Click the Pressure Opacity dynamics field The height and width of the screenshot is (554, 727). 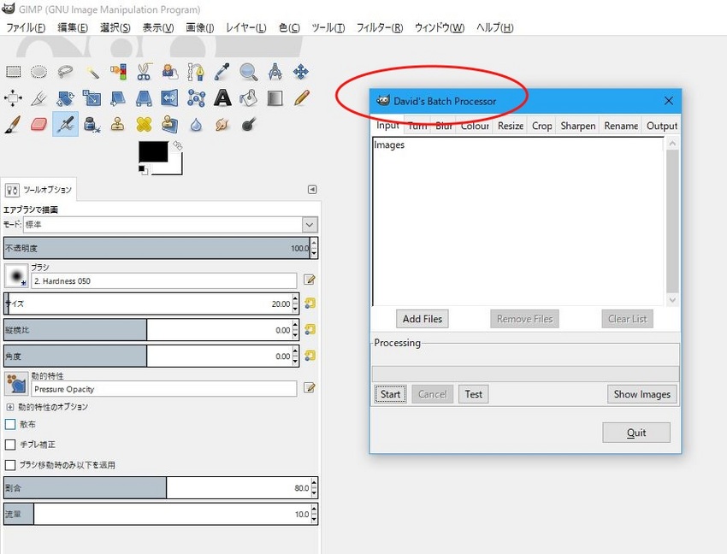point(163,389)
